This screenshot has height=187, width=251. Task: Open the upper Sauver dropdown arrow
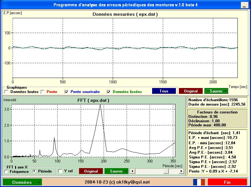click(226, 91)
